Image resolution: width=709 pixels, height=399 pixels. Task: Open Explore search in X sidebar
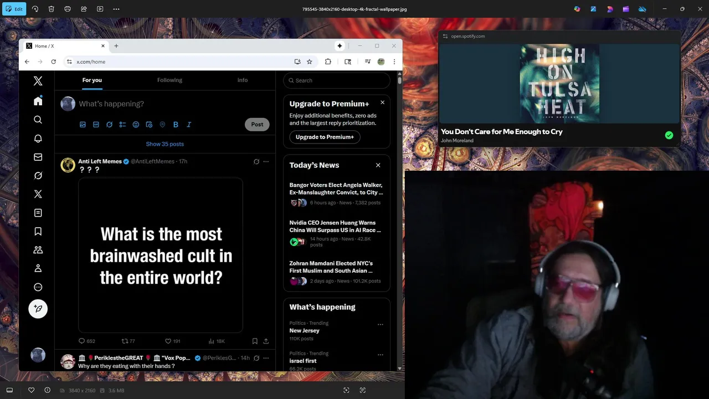point(38,120)
